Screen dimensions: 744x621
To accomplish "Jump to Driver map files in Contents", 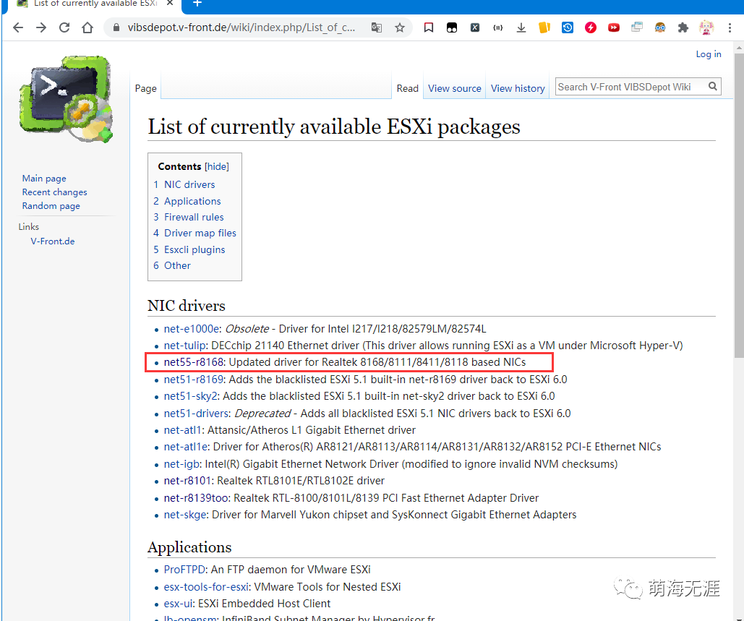I will click(200, 233).
